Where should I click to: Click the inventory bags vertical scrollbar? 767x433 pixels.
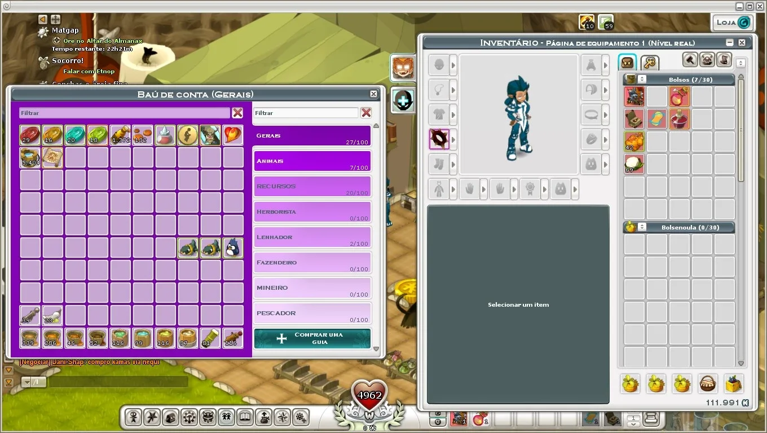[741, 130]
